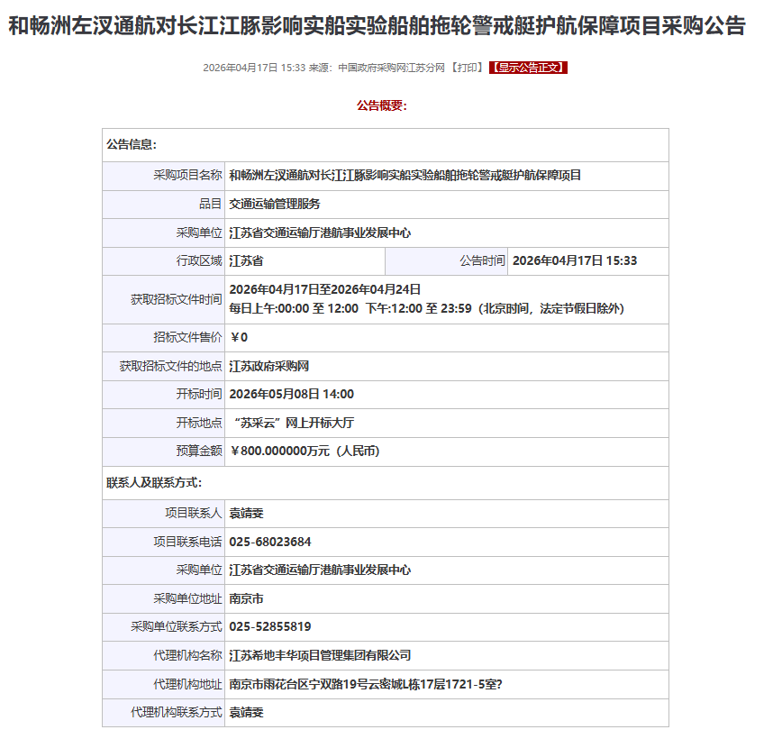Click the 联系人及联系方式 section header

[154, 483]
